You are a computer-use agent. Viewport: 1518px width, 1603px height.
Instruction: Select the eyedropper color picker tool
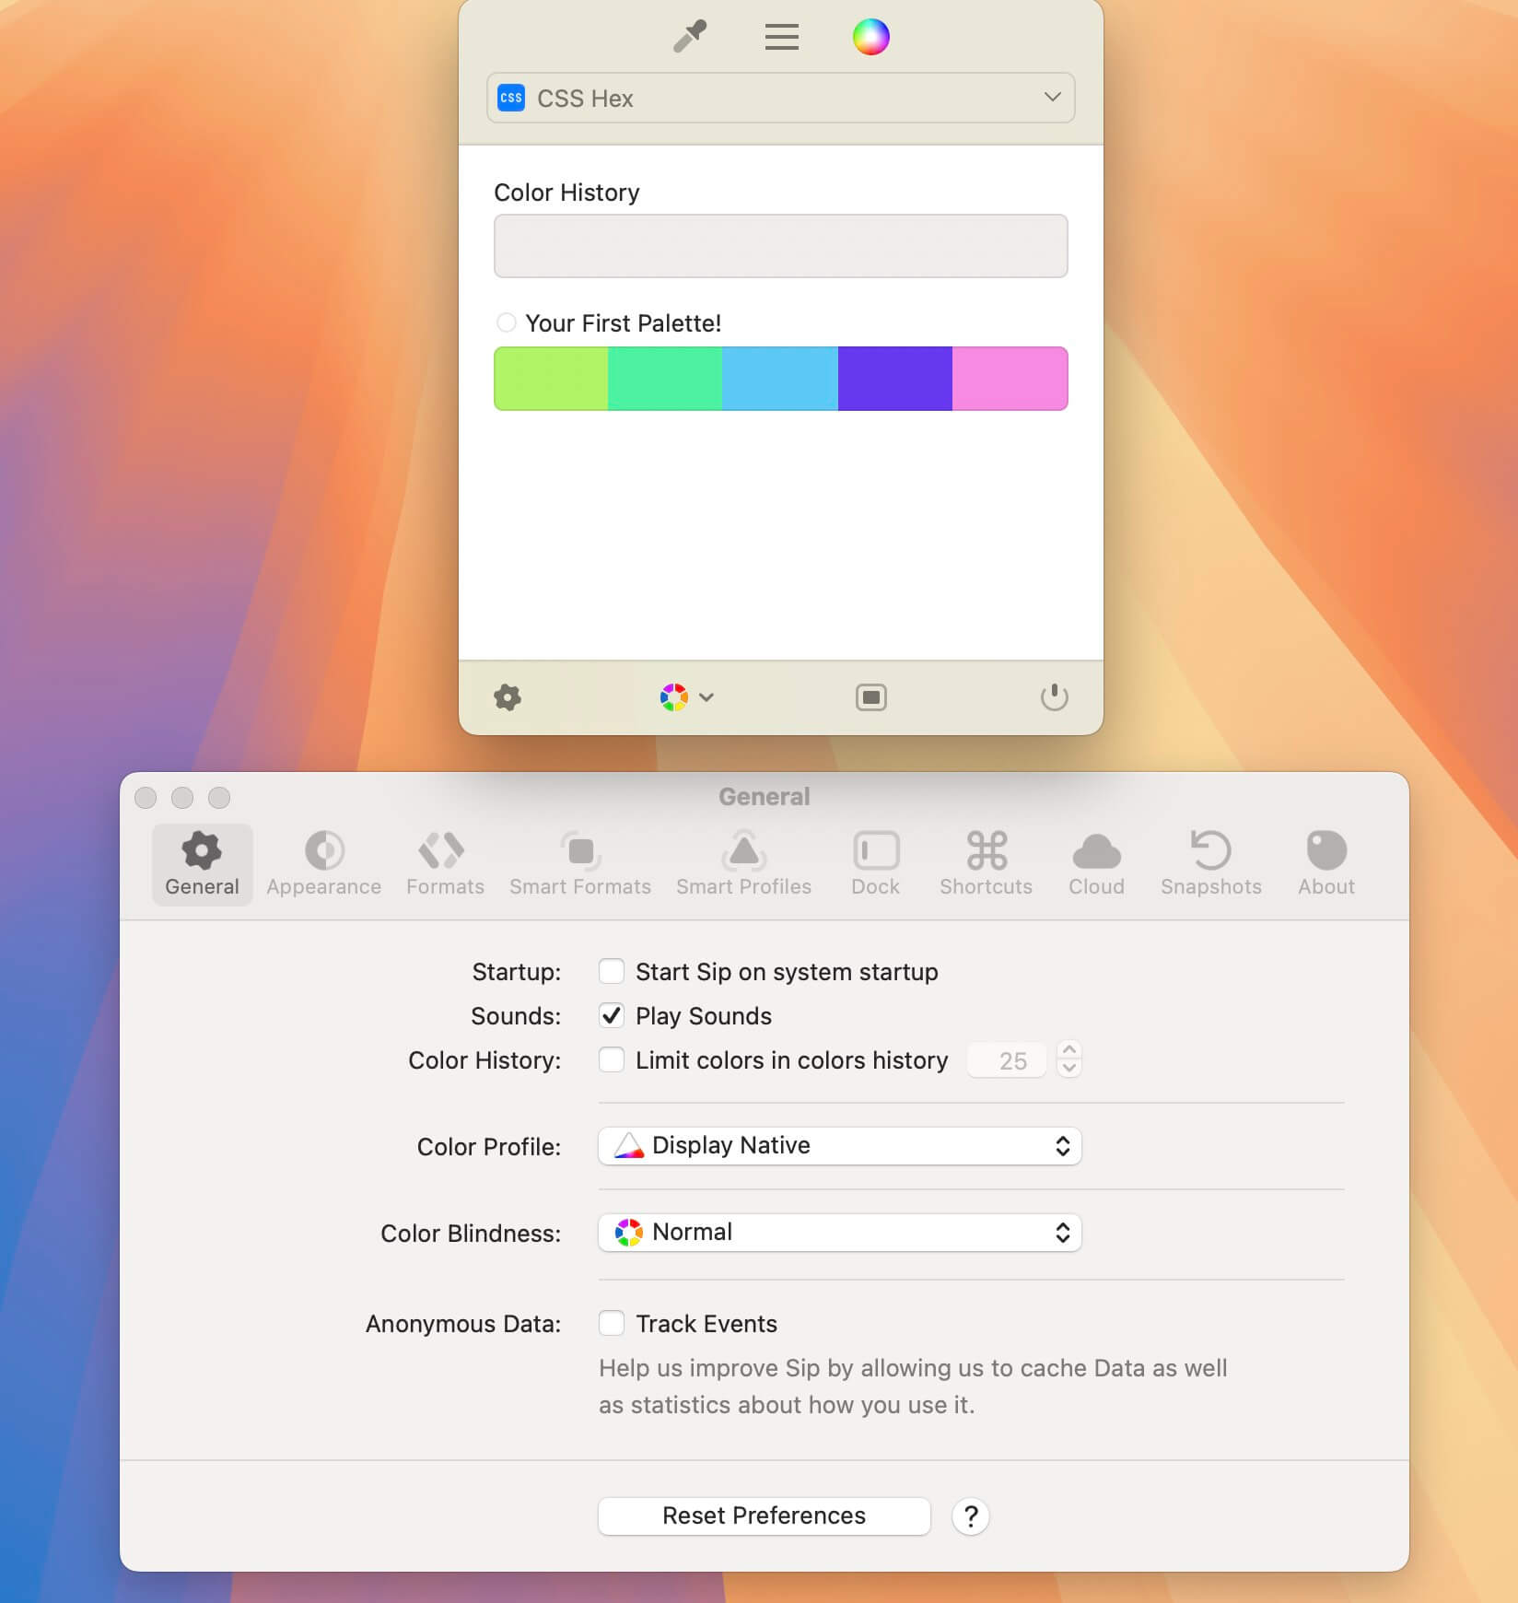688,37
